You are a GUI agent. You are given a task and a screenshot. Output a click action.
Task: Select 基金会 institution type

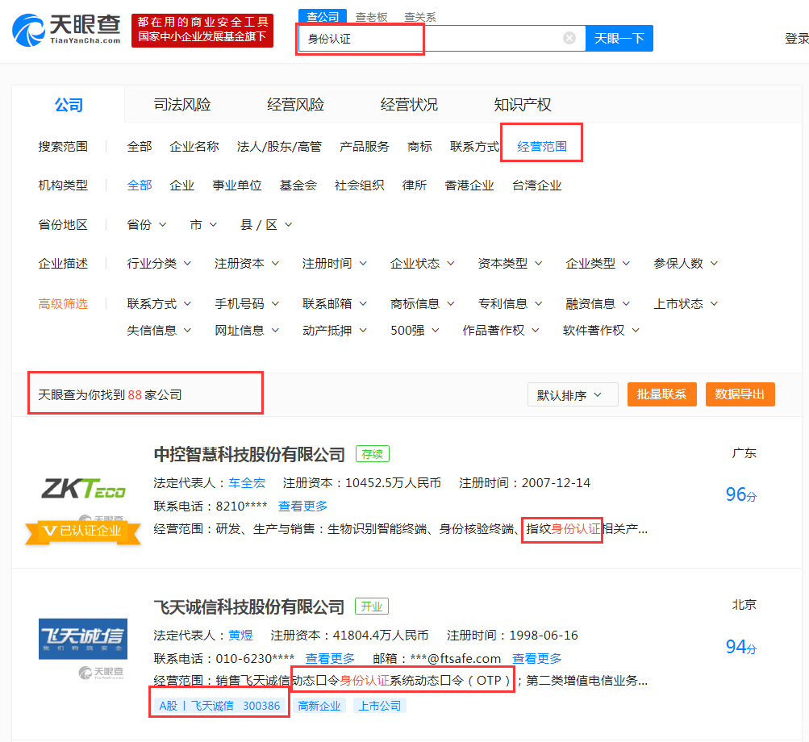coord(298,185)
